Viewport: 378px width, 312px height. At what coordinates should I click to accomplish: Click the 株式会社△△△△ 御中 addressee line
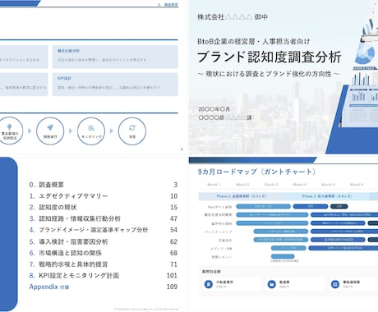click(233, 17)
